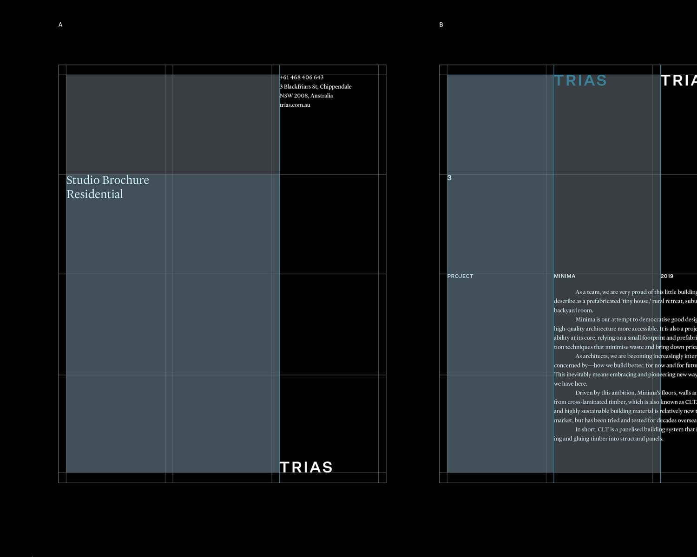Click the trias.com.au website link

pyautogui.click(x=295, y=105)
